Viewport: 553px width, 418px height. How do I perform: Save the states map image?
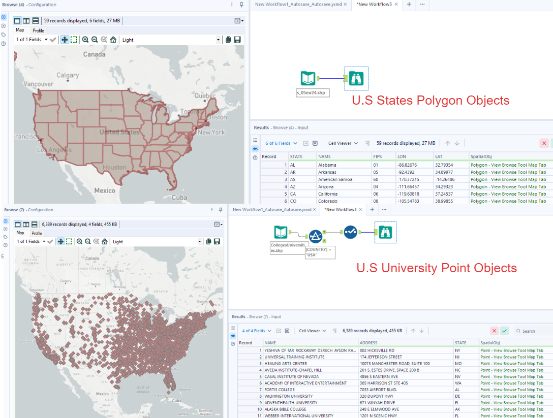237,40
